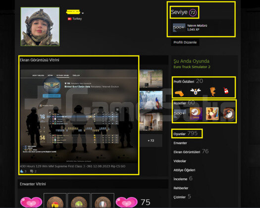This screenshot has height=208, width=260.
Task: Open Euro Truck Simulator 2 game link
Action: 192,67
